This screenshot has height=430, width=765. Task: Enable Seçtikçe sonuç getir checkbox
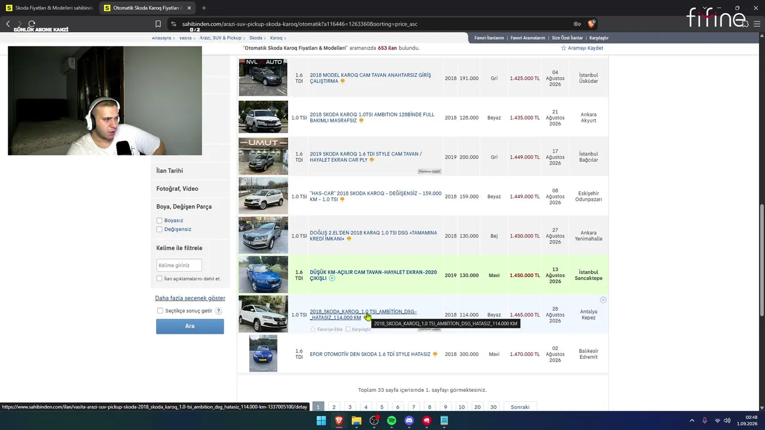160,311
